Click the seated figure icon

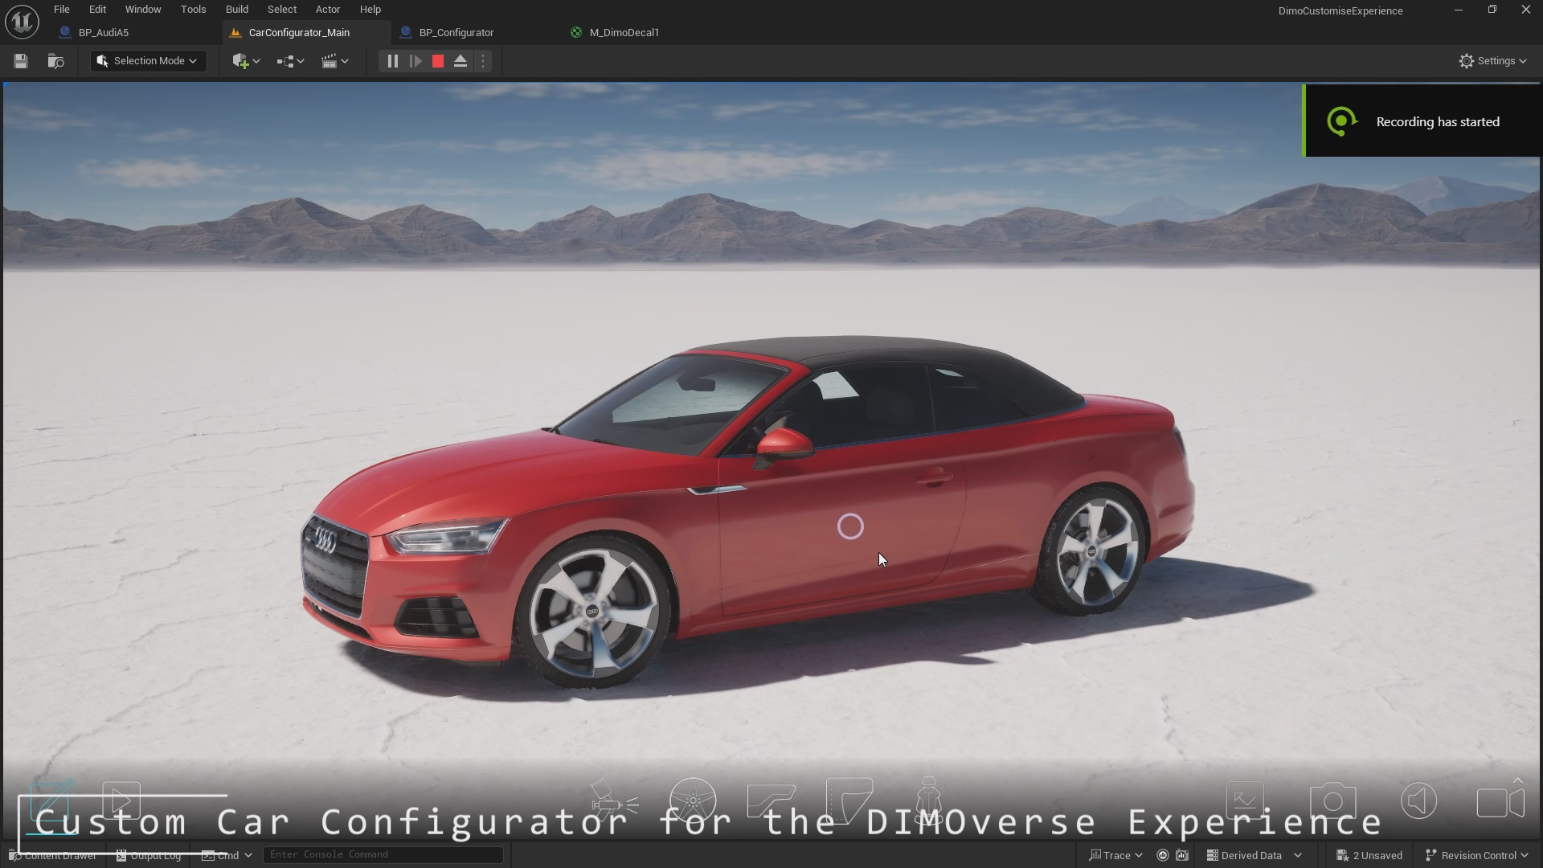[x=929, y=800]
